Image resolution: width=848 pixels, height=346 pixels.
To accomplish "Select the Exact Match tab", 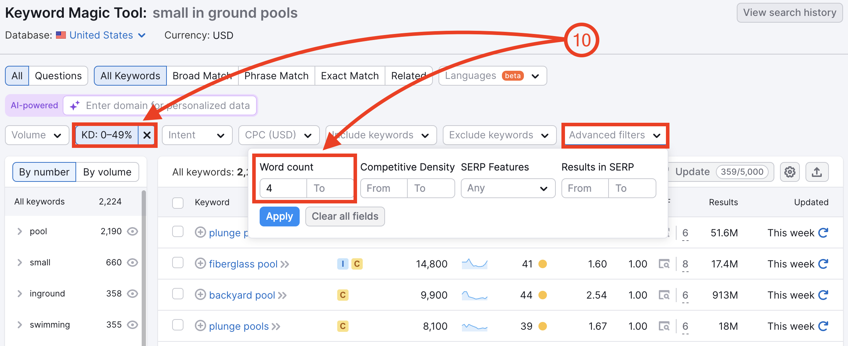I will click(350, 76).
